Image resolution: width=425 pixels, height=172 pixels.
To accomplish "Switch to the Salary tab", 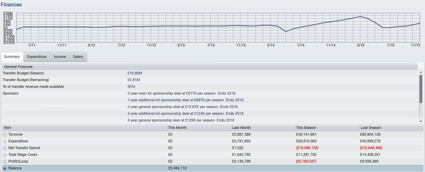I will coord(78,57).
